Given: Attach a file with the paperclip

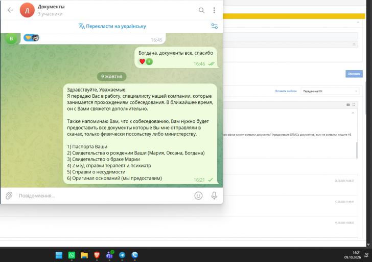Looking at the screenshot, I should coord(9,195).
